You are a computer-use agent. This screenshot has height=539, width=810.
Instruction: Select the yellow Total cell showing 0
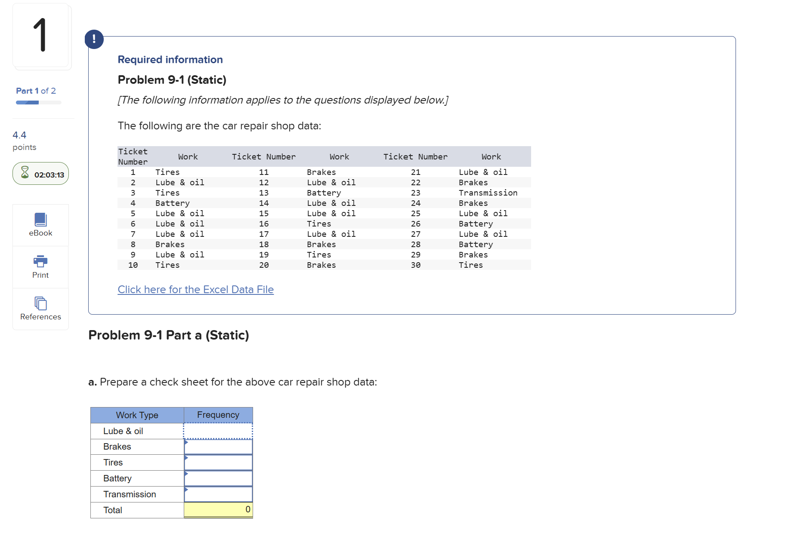(218, 510)
